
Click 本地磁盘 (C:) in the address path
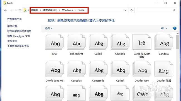click(x=50, y=10)
